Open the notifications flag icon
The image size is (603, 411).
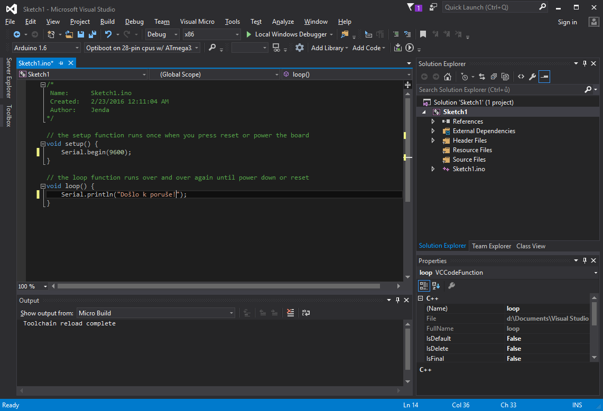point(414,7)
